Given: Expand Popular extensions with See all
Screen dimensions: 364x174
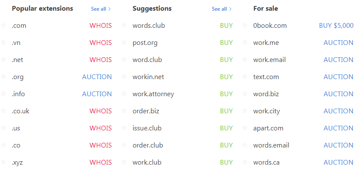Looking at the screenshot, I should [x=101, y=9].
